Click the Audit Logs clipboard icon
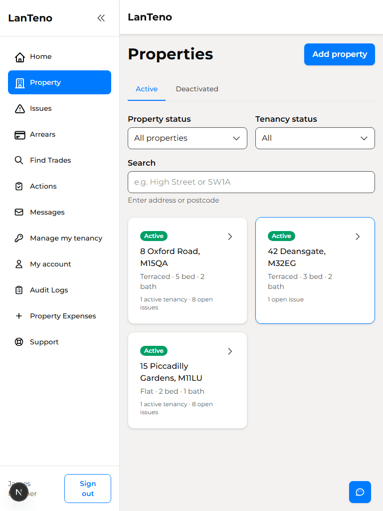 (19, 290)
